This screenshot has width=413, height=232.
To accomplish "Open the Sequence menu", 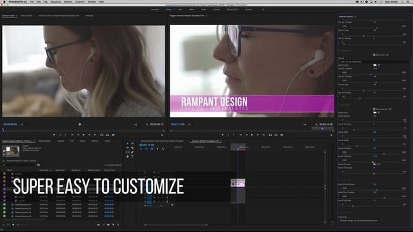I will point(55,2).
